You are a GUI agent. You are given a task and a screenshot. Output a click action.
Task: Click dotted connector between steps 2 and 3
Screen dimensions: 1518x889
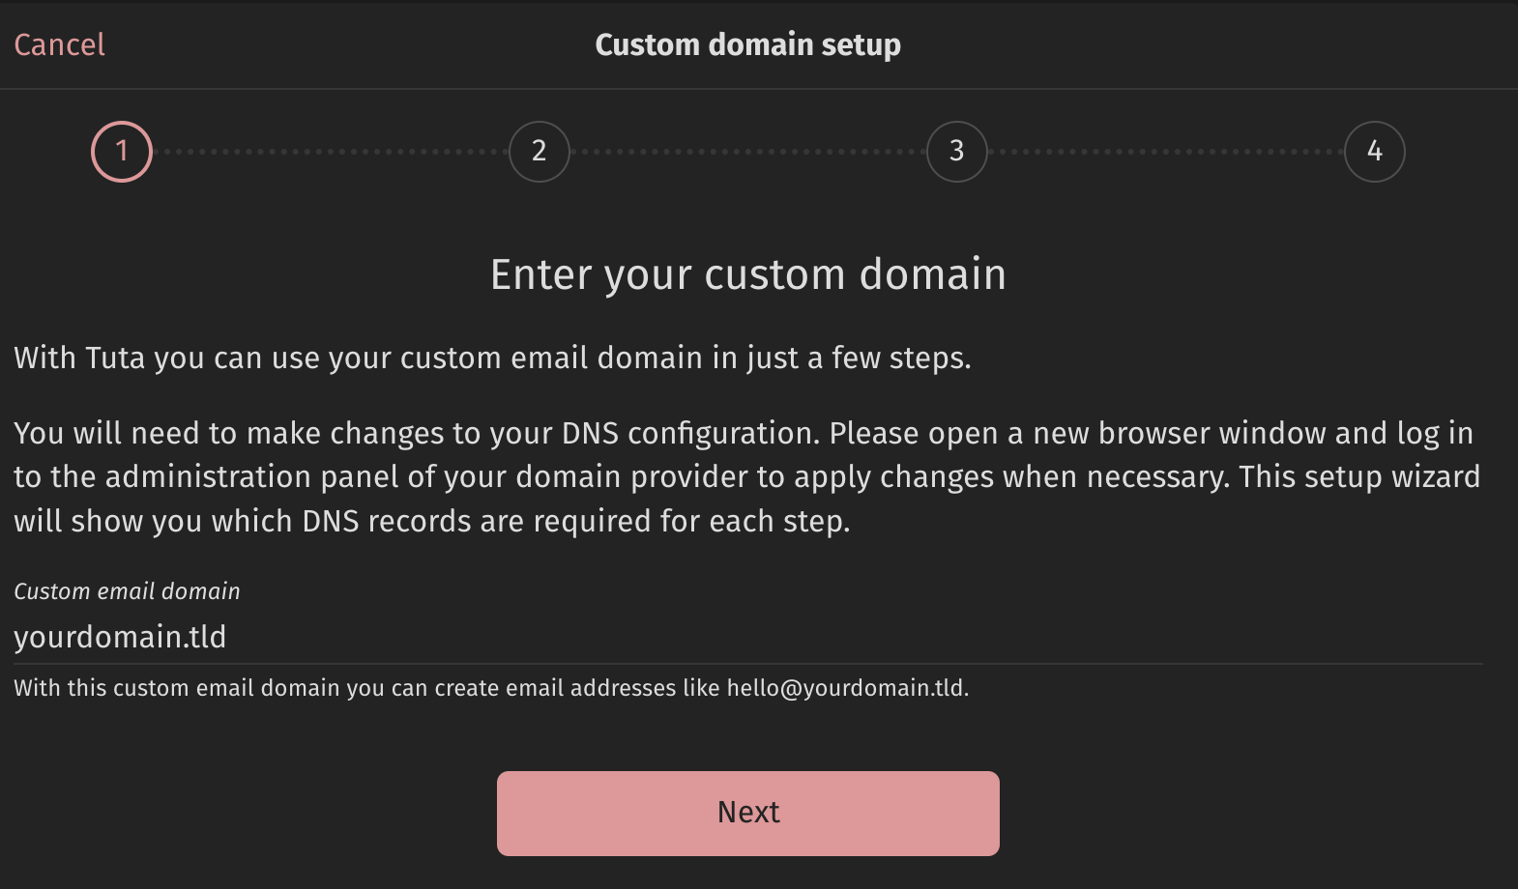coord(748,152)
